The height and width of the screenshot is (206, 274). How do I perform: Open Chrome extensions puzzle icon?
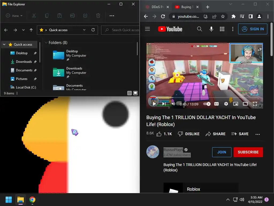click(x=233, y=16)
